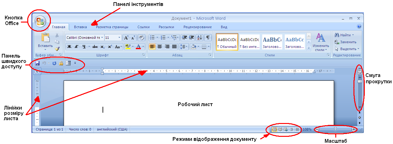The width and height of the screenshot is (393, 144).
Task: Switch to Draft view icon
Action: (297, 129)
